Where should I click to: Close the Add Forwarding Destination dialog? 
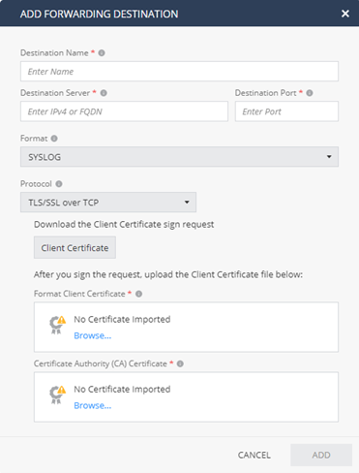(x=345, y=14)
